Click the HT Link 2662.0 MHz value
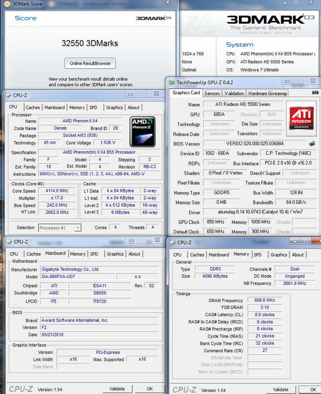Viewport: 321px width, 394px height. tap(57, 212)
